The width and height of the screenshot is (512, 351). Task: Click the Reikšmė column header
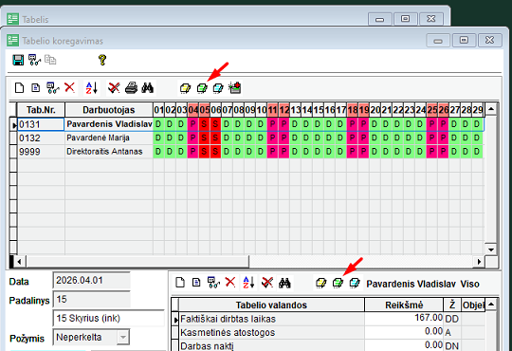(x=404, y=305)
